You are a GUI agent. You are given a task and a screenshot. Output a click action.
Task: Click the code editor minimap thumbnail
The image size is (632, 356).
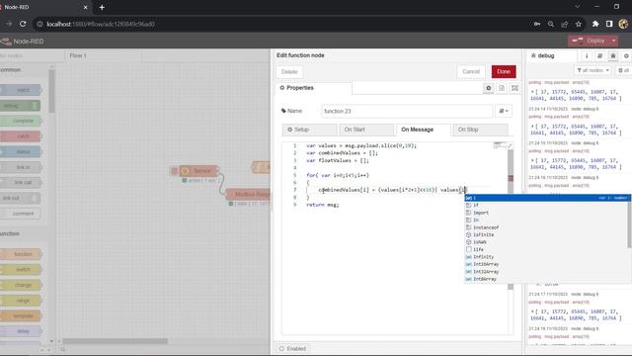[x=500, y=145]
